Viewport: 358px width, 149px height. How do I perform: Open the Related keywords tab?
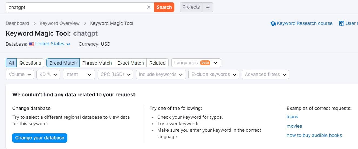(x=158, y=63)
